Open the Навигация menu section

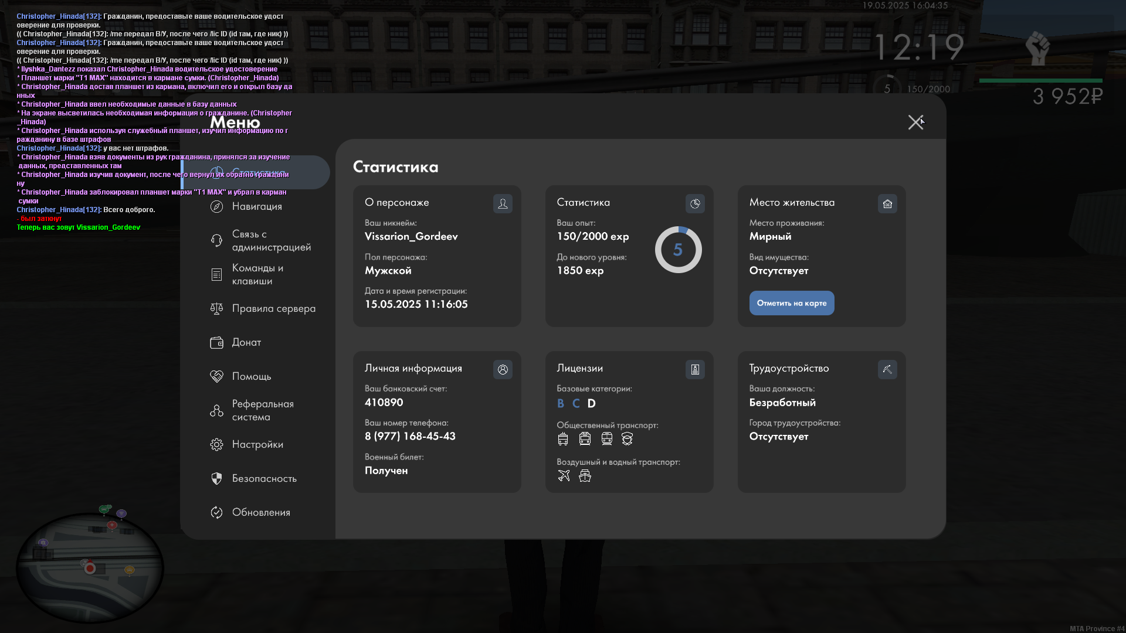click(257, 206)
